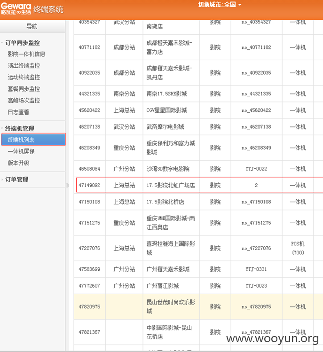This screenshot has width=323, height=352.
Task: Click ID cell 46508084
Action: [x=89, y=169]
